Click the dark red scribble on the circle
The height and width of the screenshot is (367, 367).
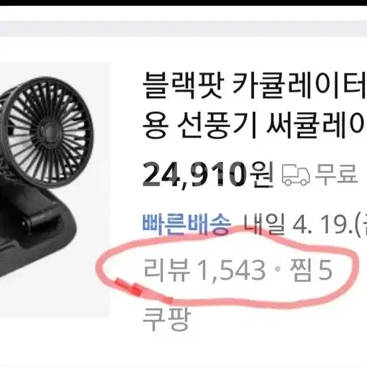tap(129, 287)
